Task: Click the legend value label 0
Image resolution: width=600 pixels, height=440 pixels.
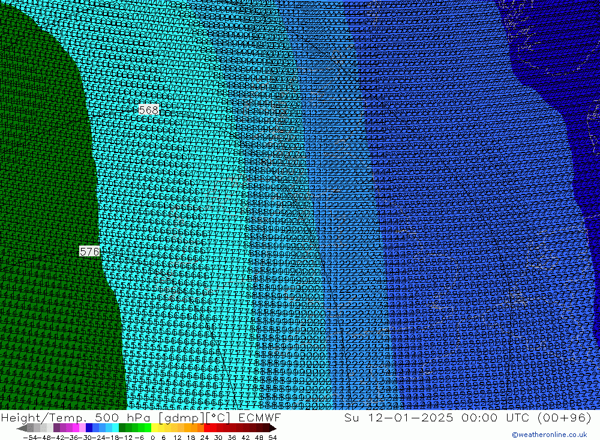Action: click(x=152, y=438)
